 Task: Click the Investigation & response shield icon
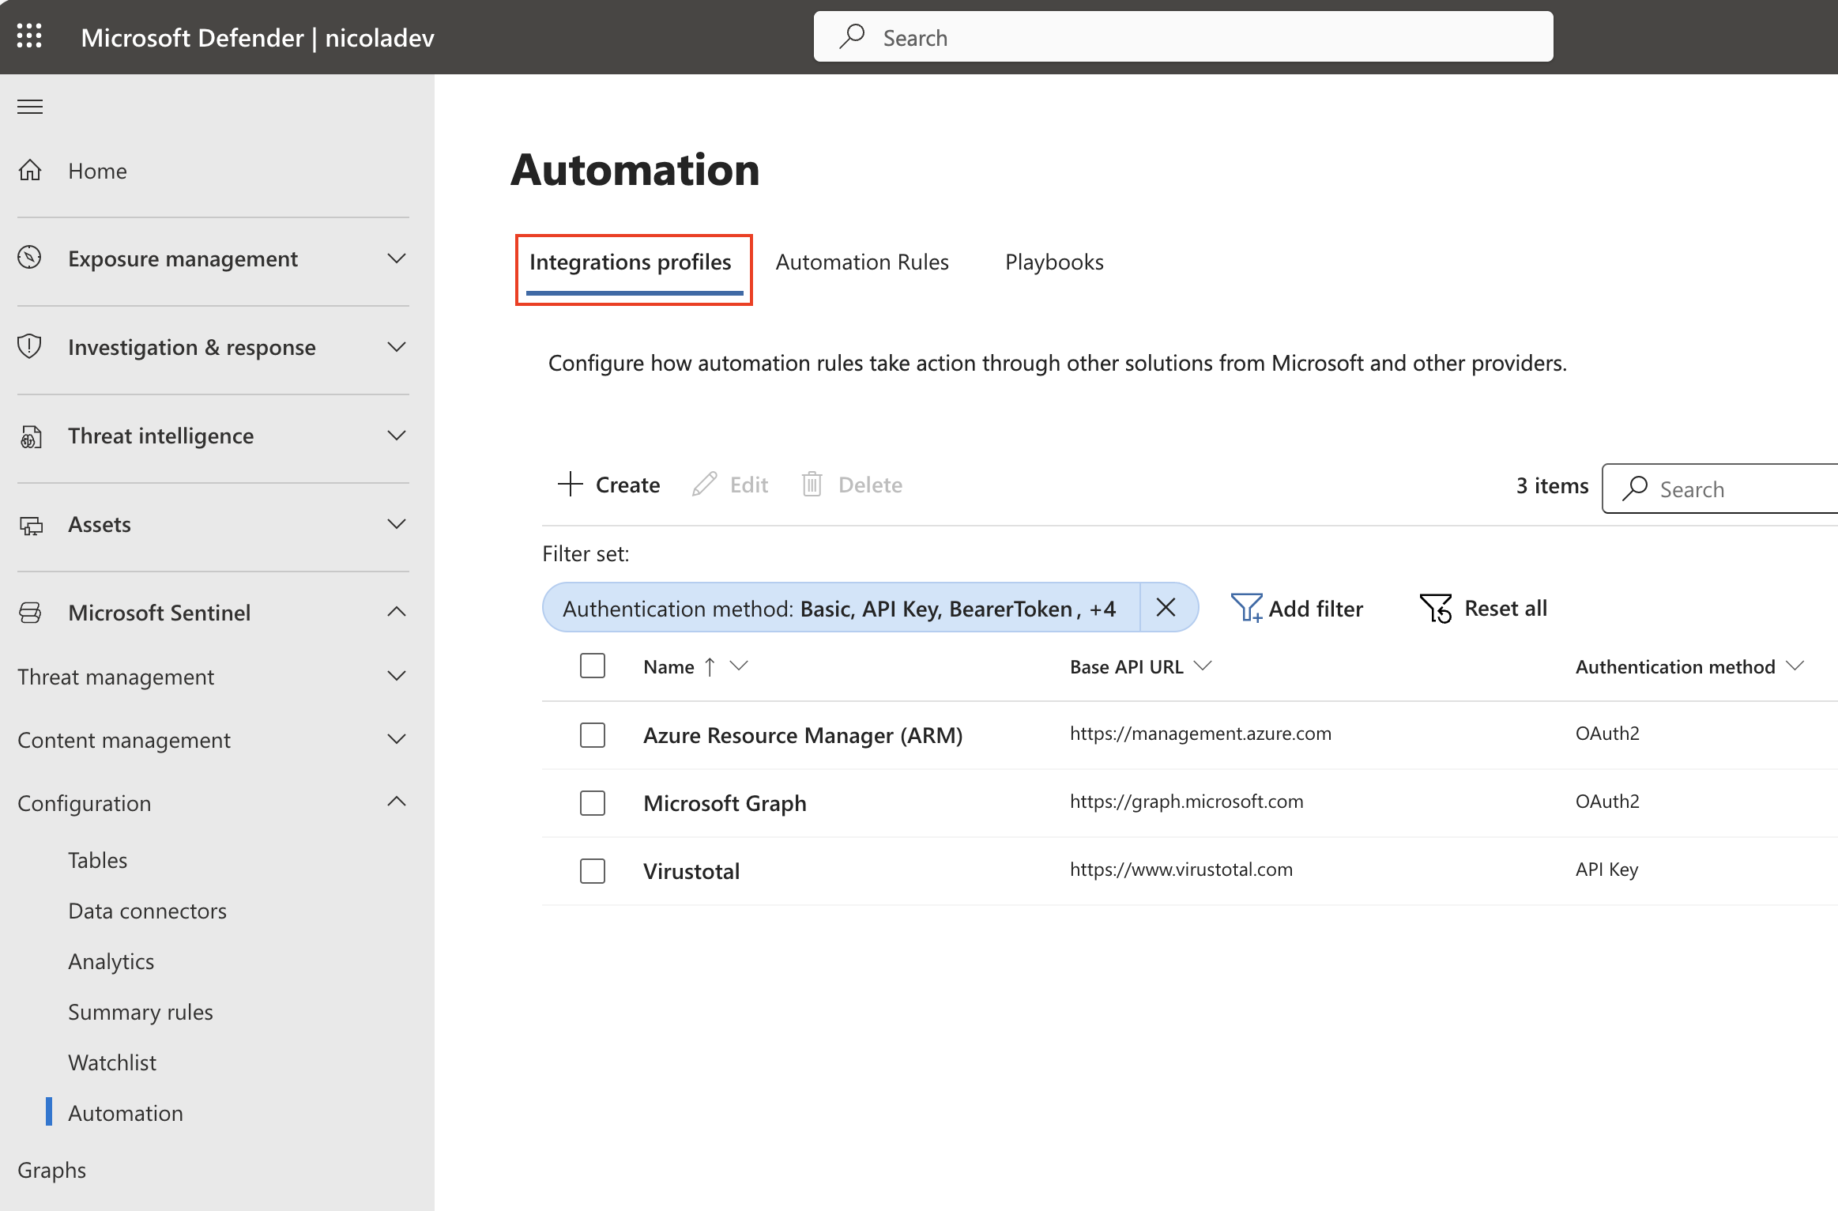pyautogui.click(x=30, y=346)
